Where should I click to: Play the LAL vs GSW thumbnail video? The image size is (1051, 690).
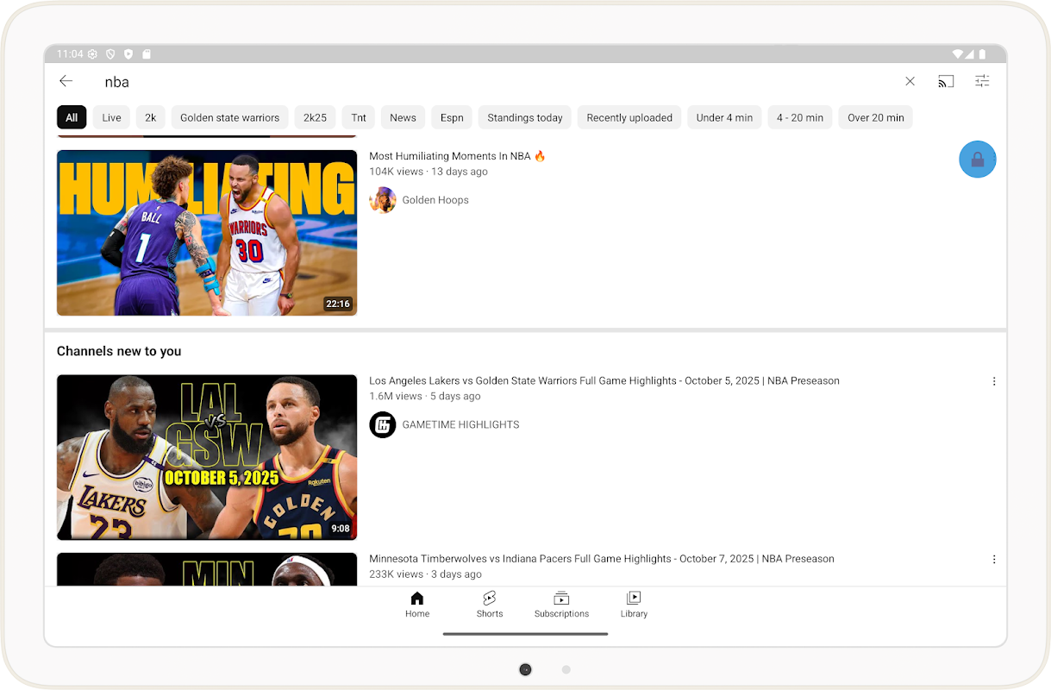[x=207, y=457]
